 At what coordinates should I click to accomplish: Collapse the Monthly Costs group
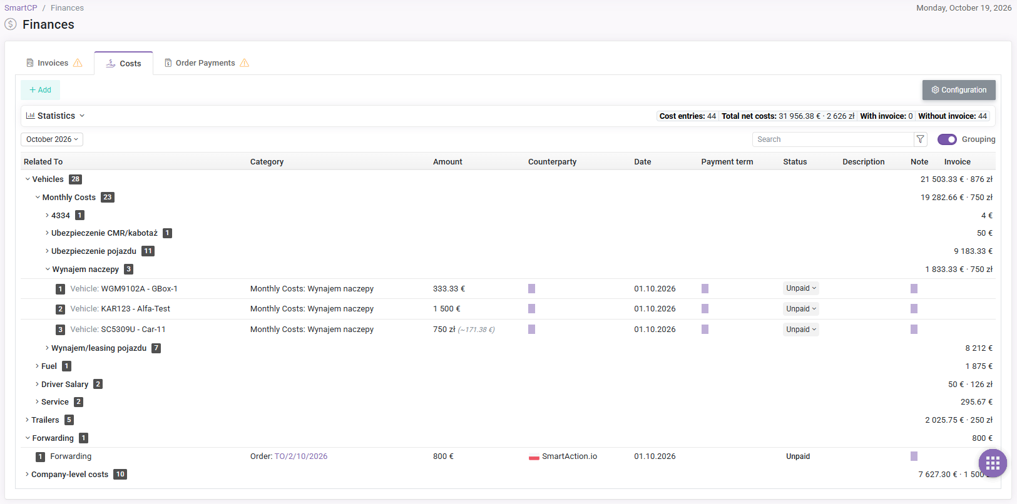[38, 198]
